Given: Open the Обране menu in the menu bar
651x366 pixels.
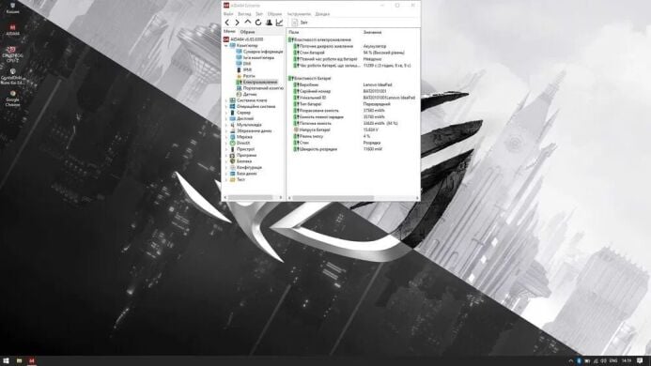Looking at the screenshot, I should [x=274, y=14].
